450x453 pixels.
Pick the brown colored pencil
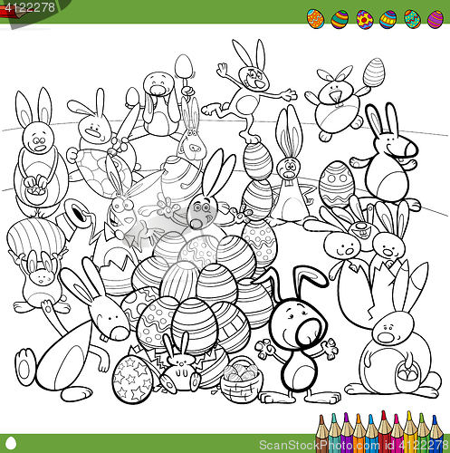point(321,434)
